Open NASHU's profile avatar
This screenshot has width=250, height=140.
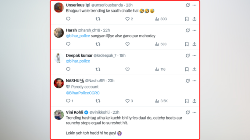pyautogui.click(x=59, y=83)
